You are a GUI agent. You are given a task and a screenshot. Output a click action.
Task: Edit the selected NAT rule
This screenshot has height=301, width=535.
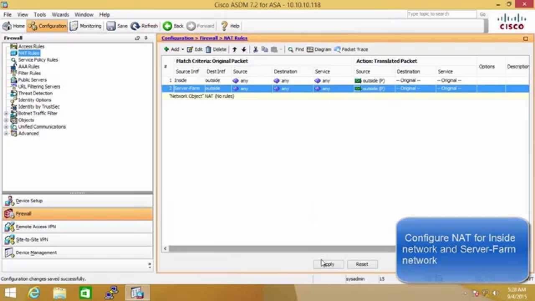tap(195, 49)
